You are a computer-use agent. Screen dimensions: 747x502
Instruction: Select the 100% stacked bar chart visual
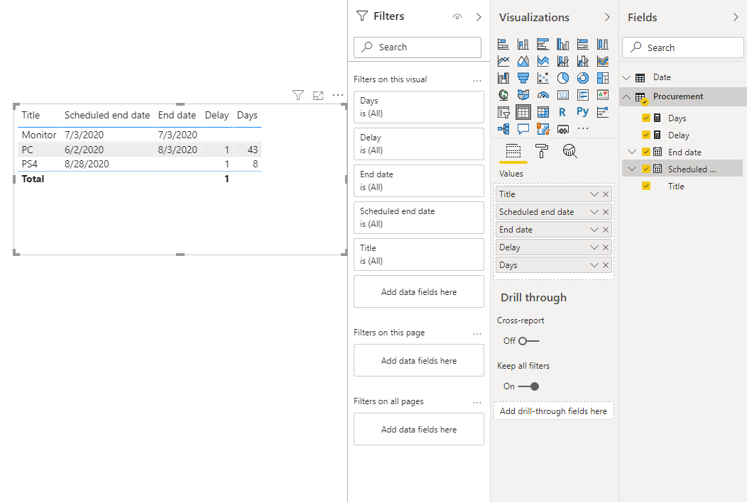[x=583, y=44]
